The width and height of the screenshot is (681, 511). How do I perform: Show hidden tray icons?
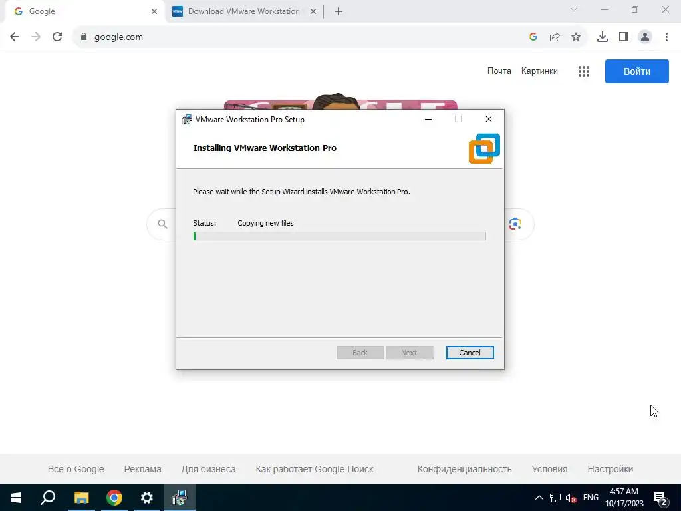click(539, 498)
